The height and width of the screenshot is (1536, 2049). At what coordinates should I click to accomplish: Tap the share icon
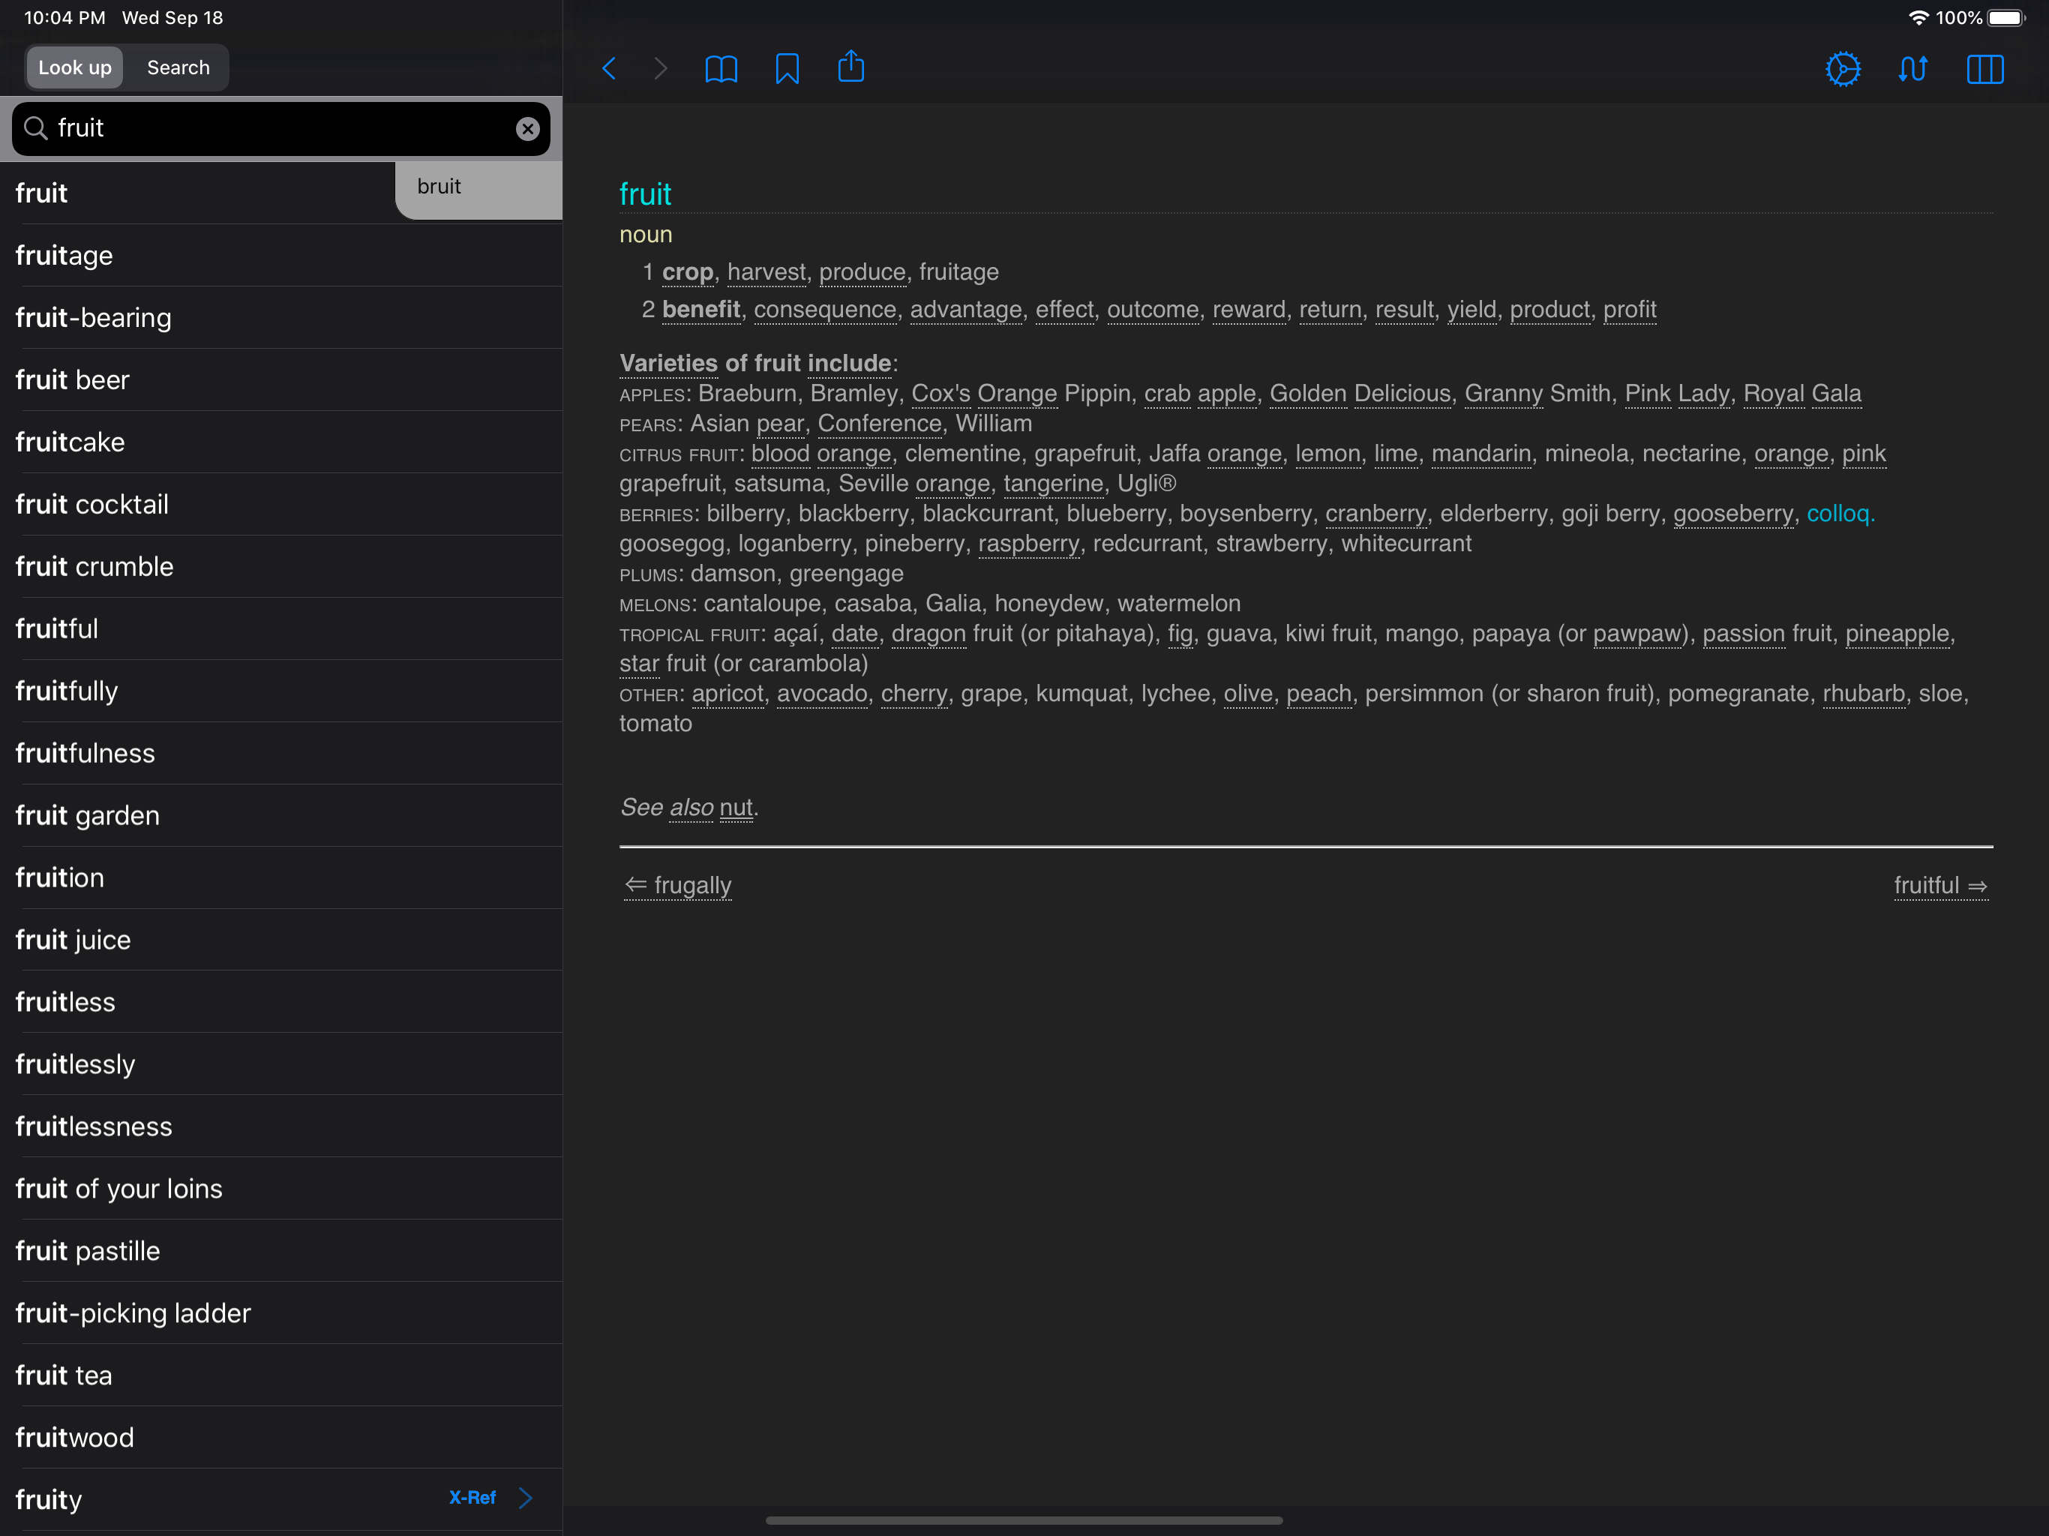point(850,67)
